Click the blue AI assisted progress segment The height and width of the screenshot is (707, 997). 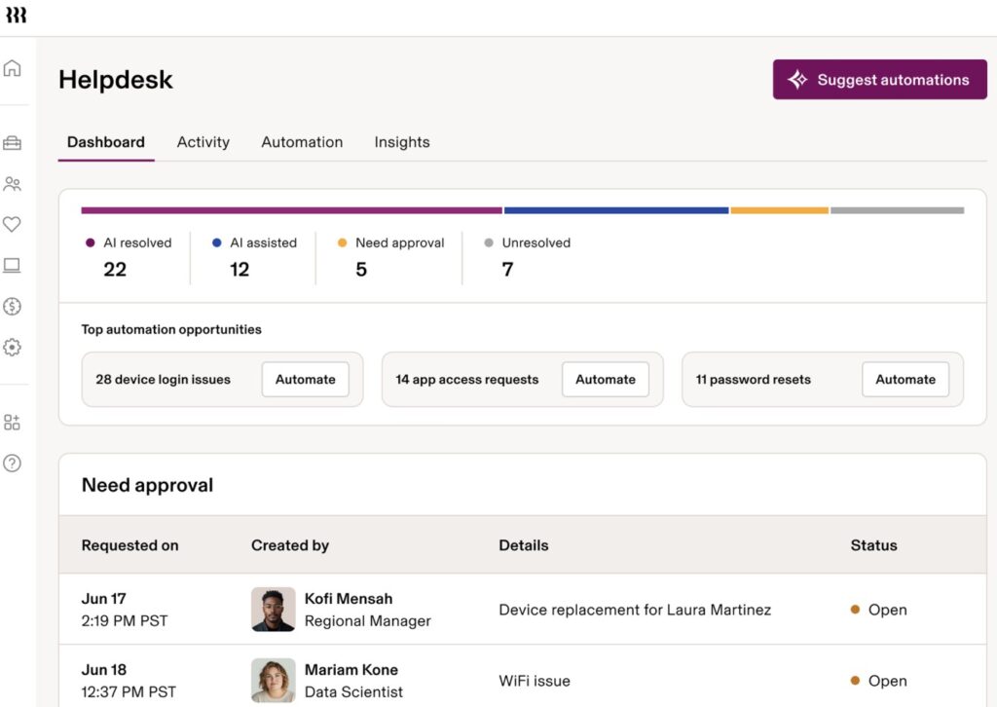click(x=616, y=210)
